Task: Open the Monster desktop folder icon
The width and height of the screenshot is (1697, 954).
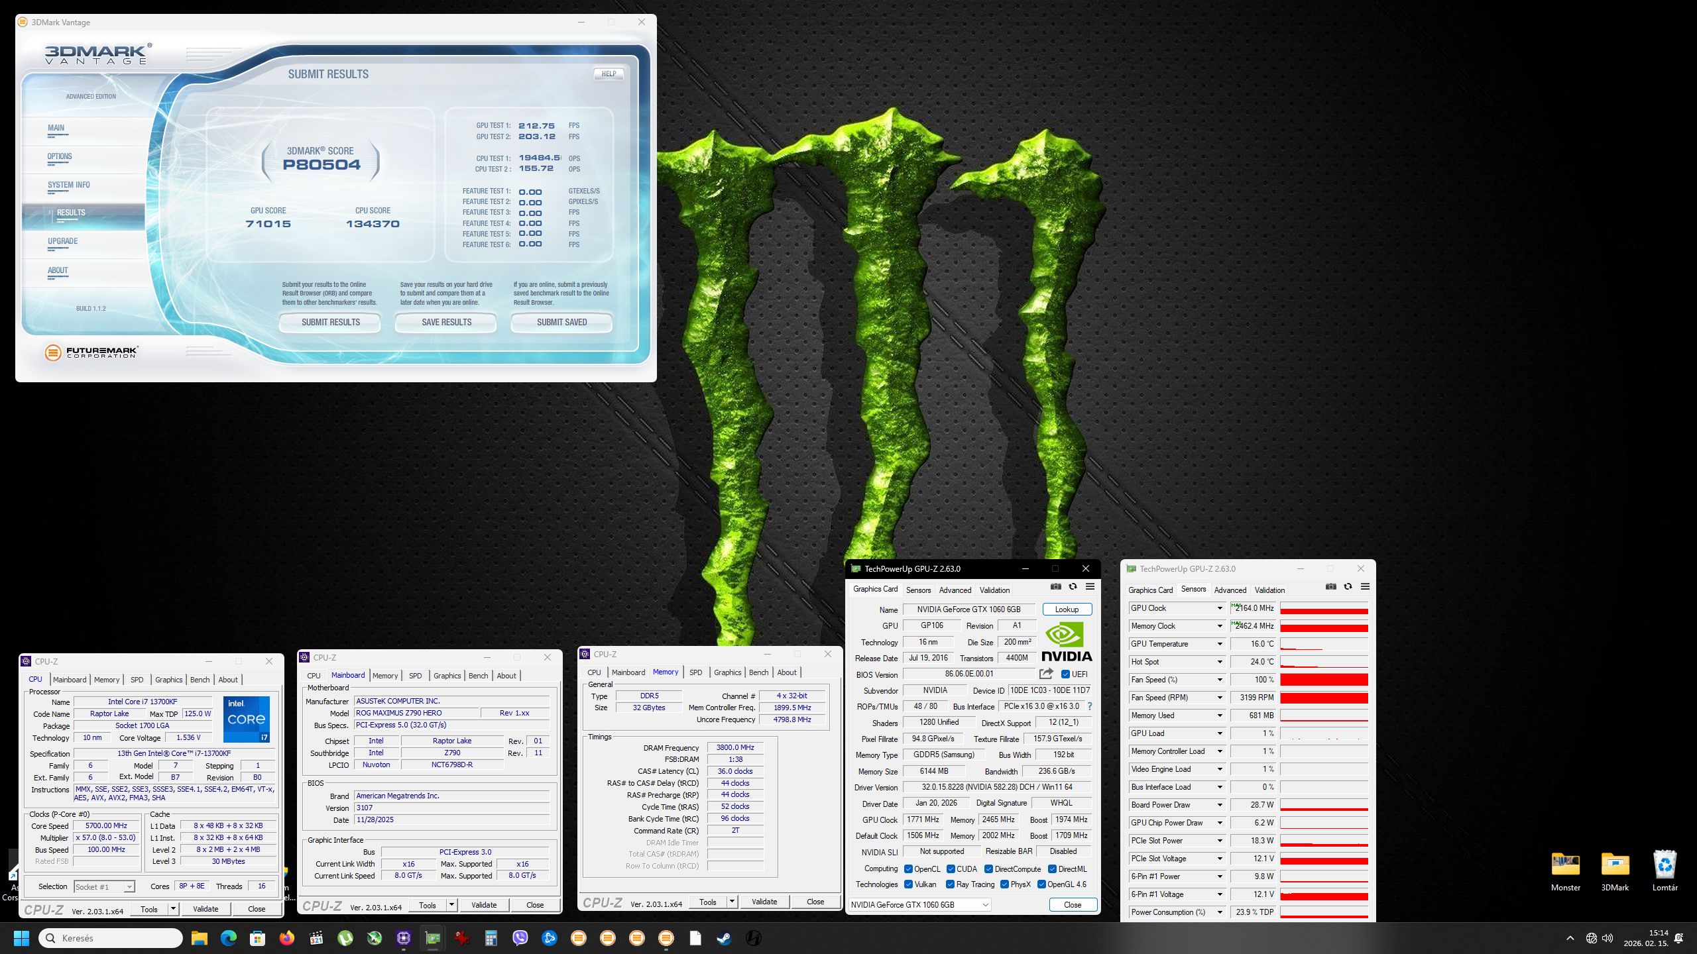Action: 1565,865
